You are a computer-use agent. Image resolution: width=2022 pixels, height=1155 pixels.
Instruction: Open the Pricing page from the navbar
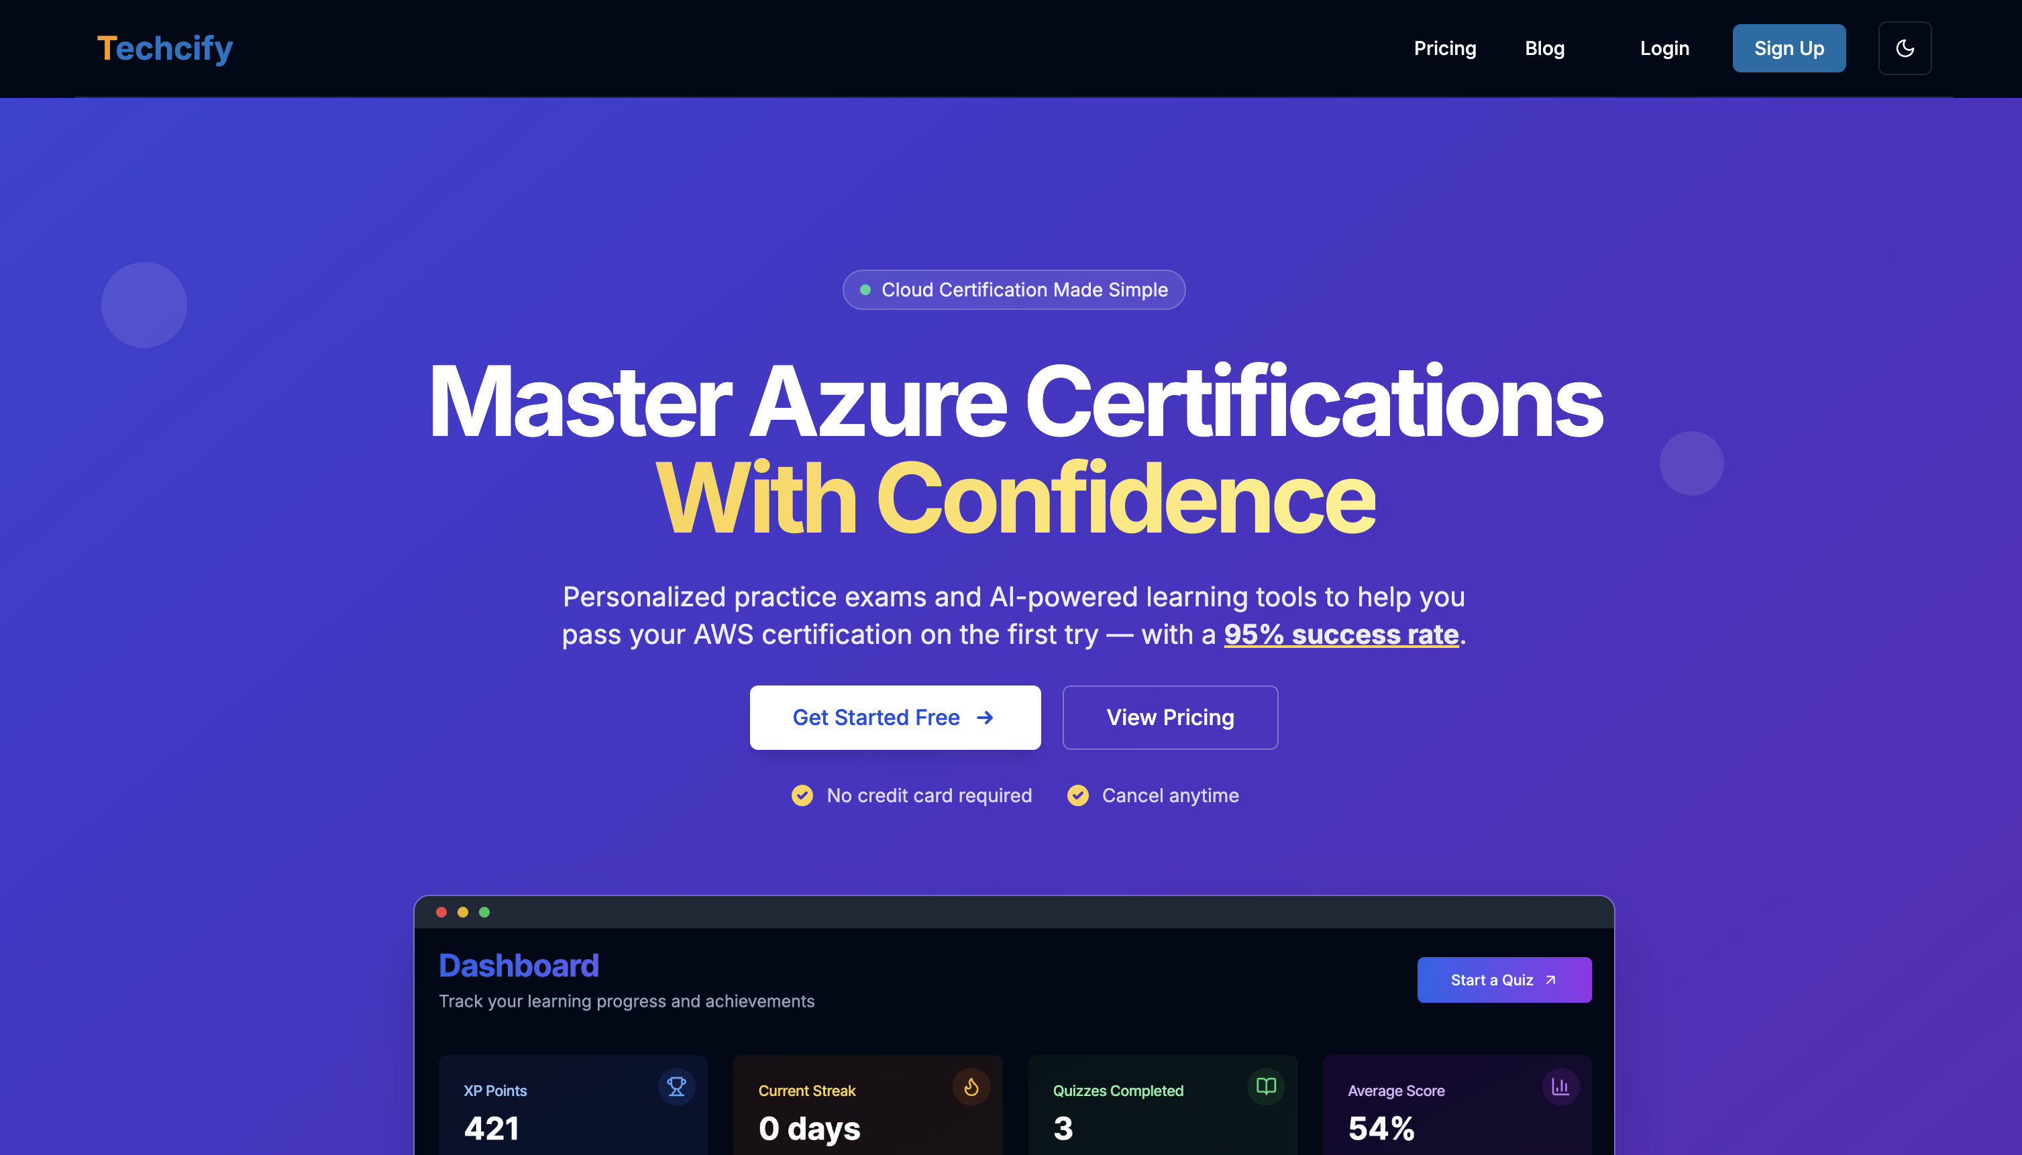pos(1444,48)
